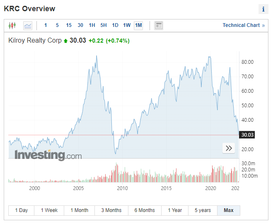The height and width of the screenshot is (224, 273).
Task: Select the 30 minute interval
Action: 80,25
